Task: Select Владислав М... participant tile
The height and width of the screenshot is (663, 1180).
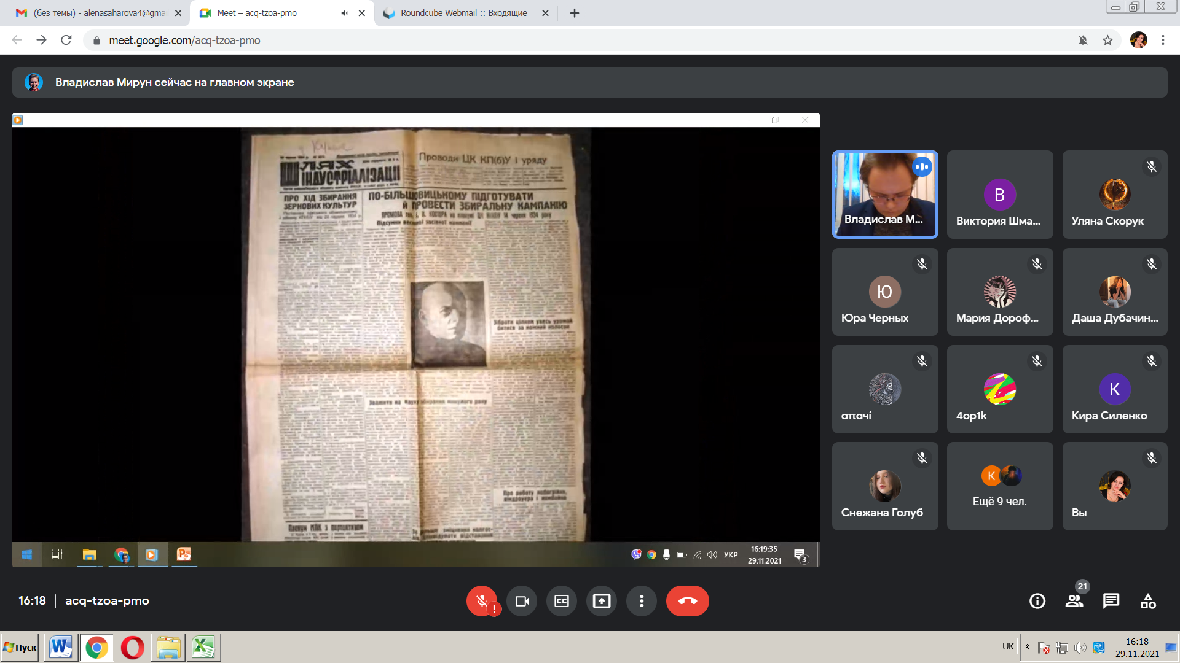Action: (x=885, y=194)
